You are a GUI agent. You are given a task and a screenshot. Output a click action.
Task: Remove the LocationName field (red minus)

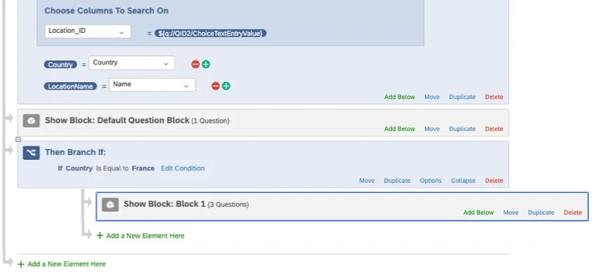pos(215,86)
